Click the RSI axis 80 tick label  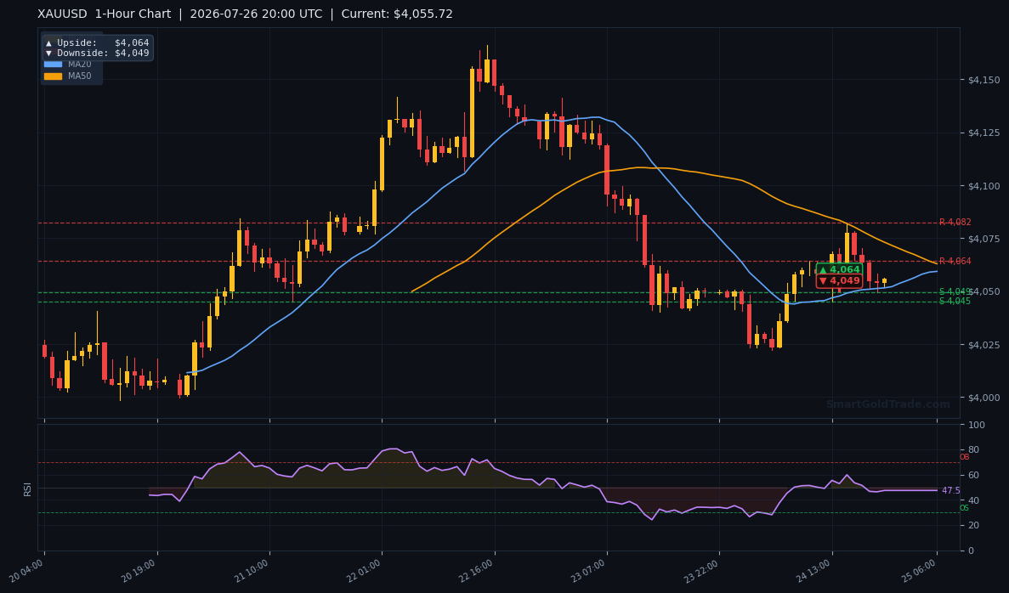(x=973, y=450)
